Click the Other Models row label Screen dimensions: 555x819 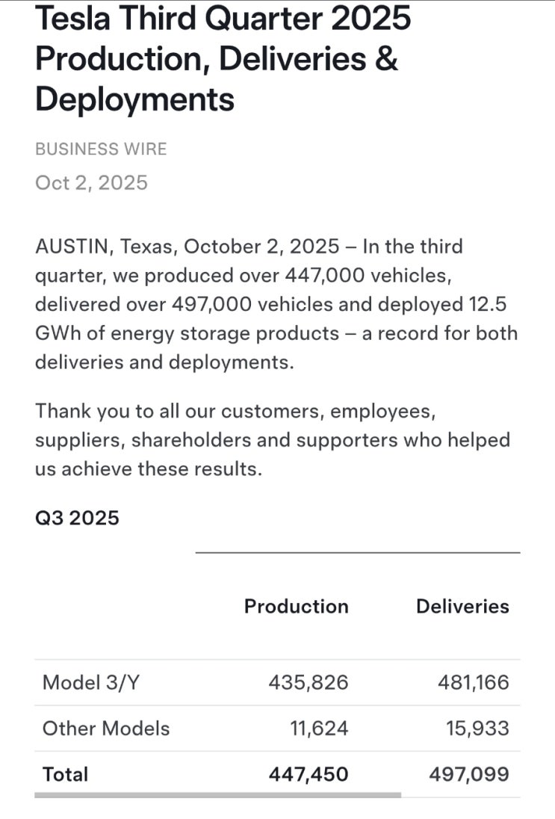(x=106, y=729)
